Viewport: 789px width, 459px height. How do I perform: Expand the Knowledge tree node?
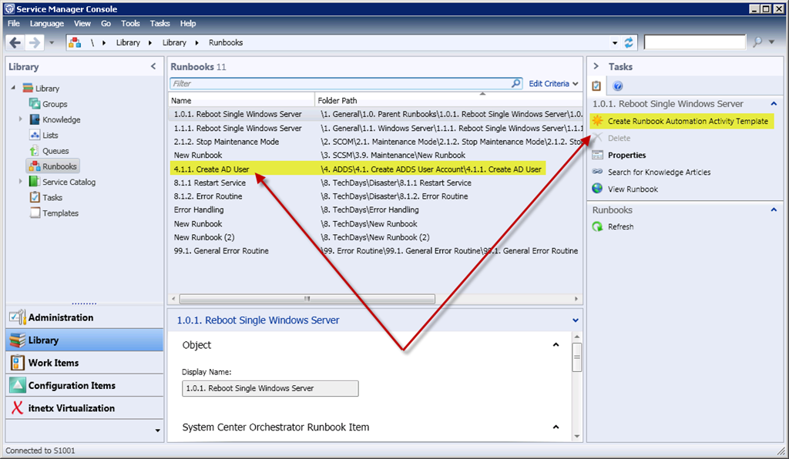coord(21,119)
